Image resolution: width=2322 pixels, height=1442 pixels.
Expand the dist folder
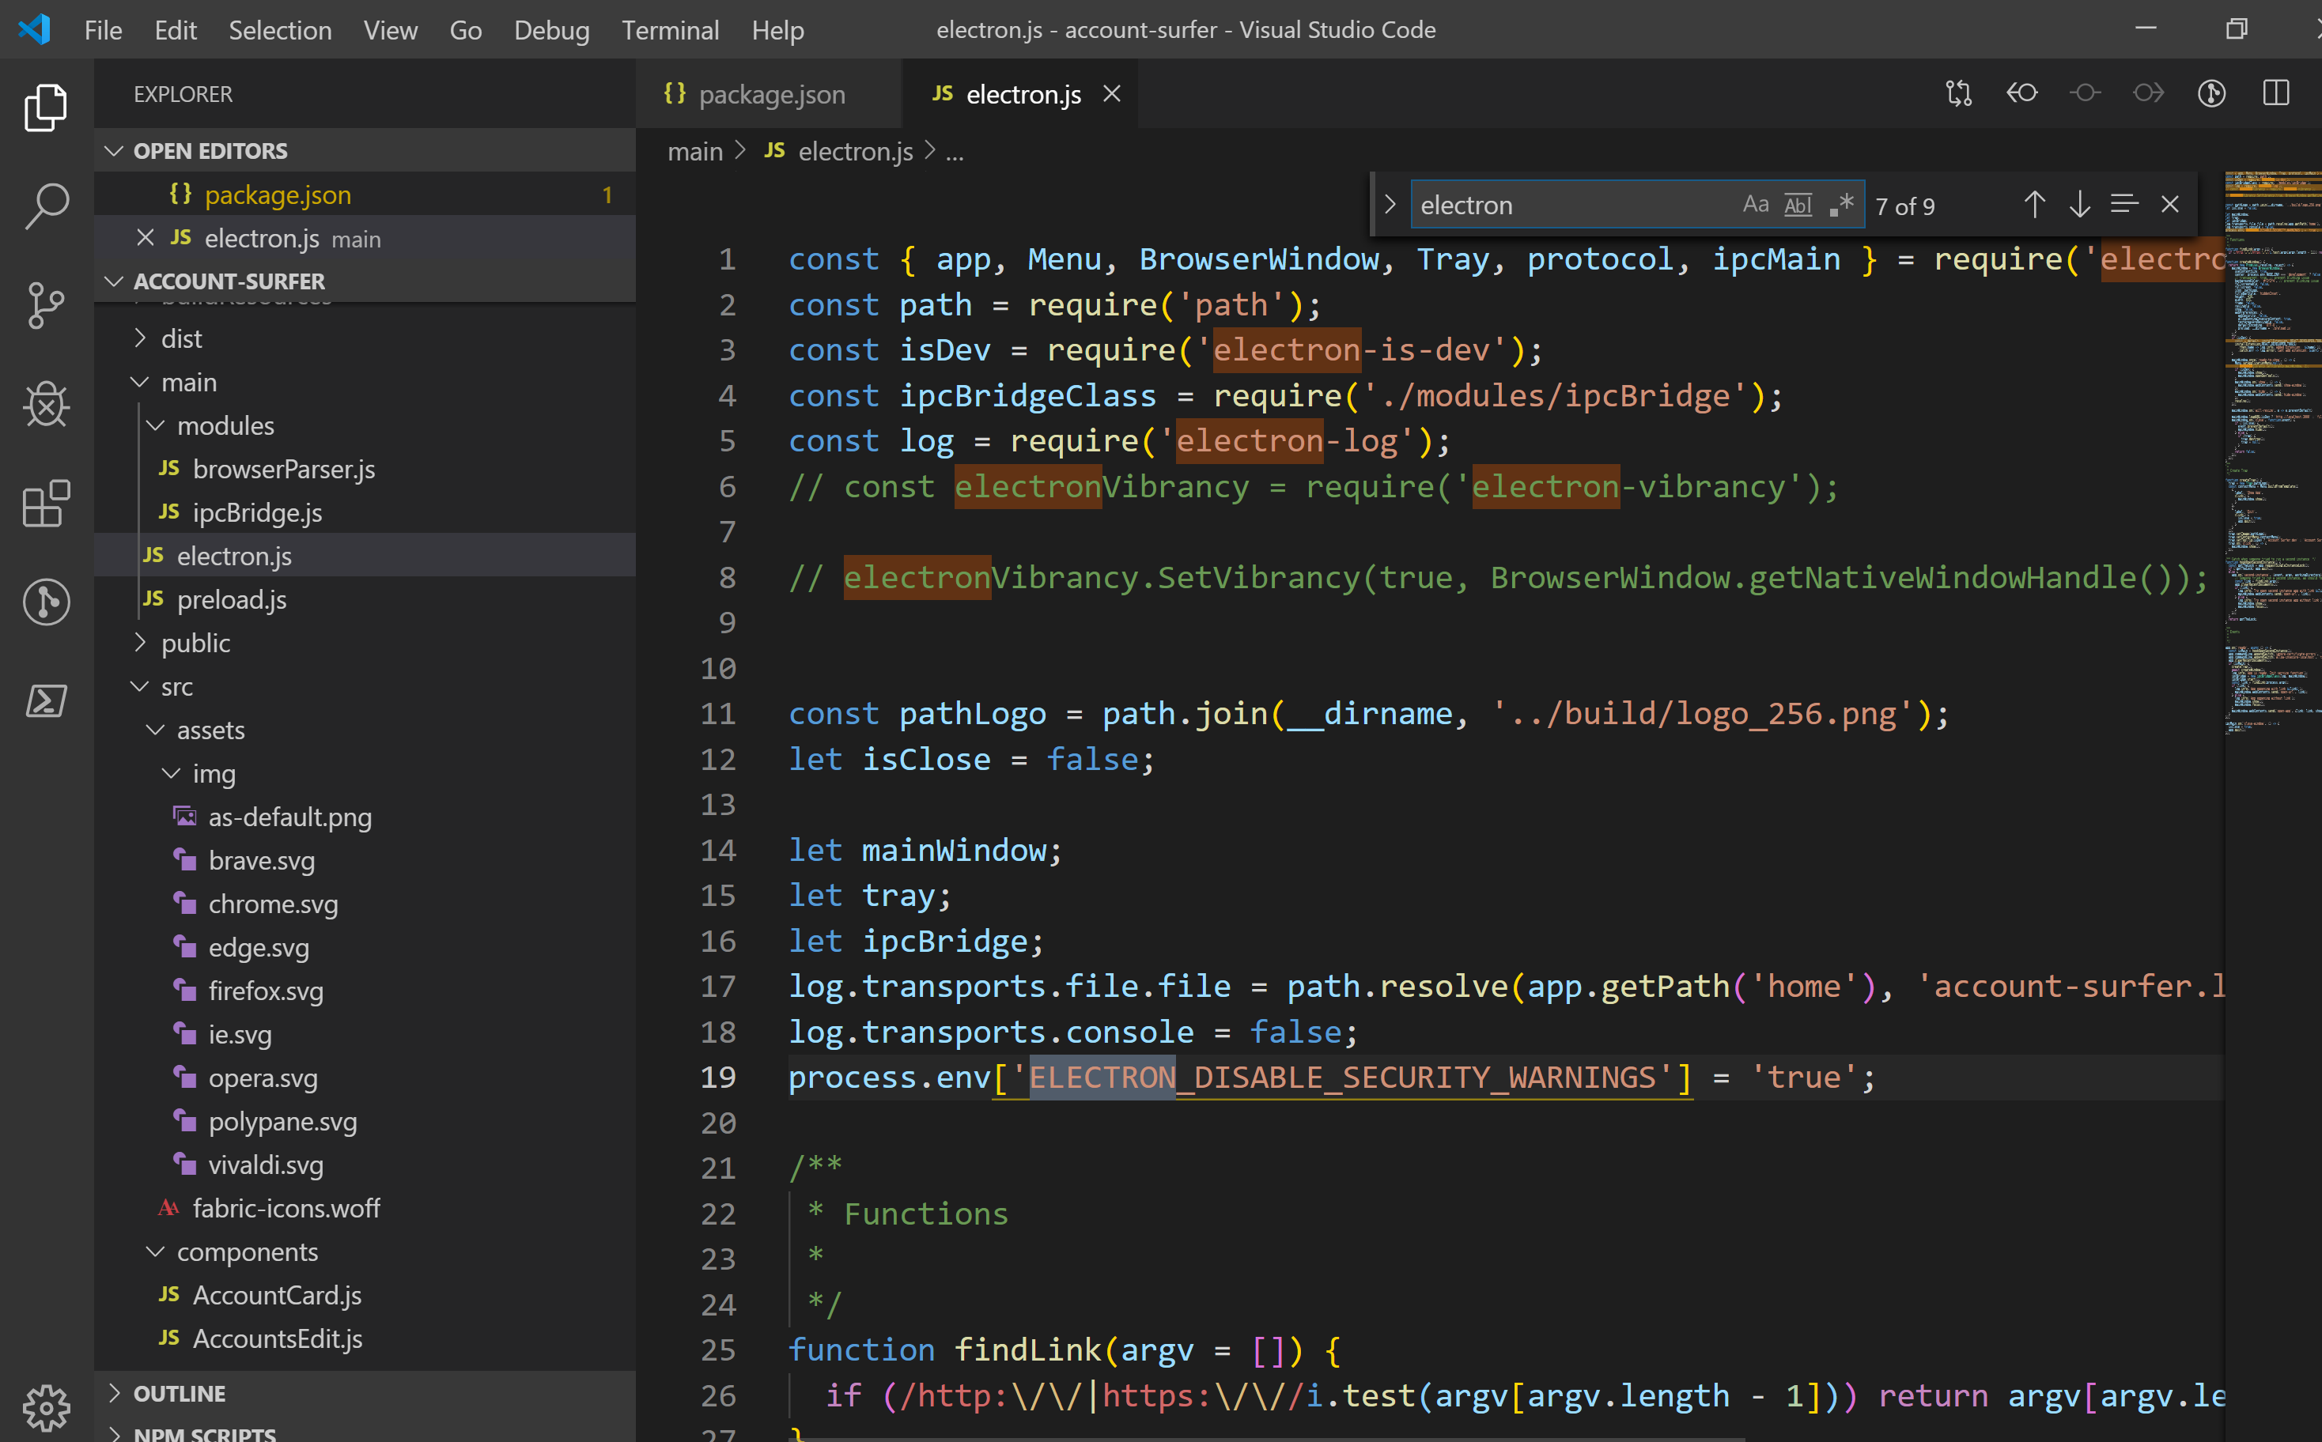181,338
